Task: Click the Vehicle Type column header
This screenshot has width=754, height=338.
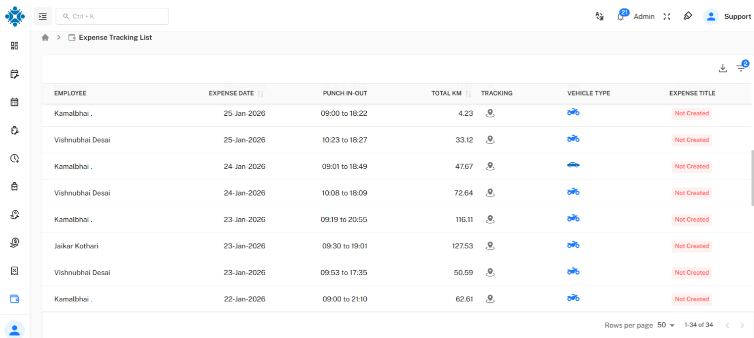Action: (588, 93)
